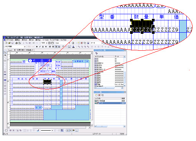Screen dimensions: 196x141
Task: Click the delete layer red X icon
Action: (99, 95)
